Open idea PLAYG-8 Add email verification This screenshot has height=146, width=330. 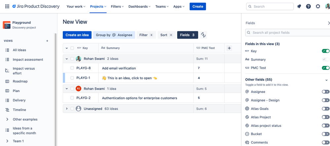(119, 68)
